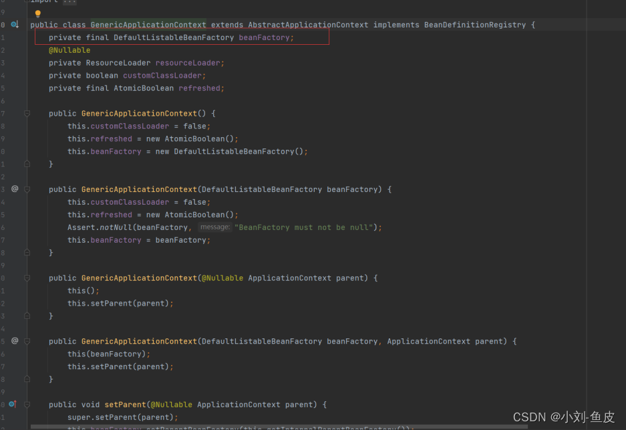Screen dimensions: 626x430
Task: Click the BeanDefinitionRegistry interface name
Action: tap(474, 25)
